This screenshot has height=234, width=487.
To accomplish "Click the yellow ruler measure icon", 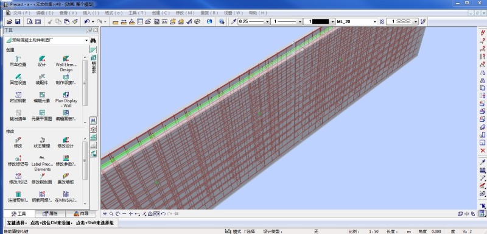I will (116, 22).
